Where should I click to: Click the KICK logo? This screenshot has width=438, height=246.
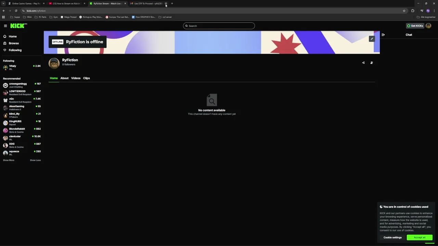point(18,26)
